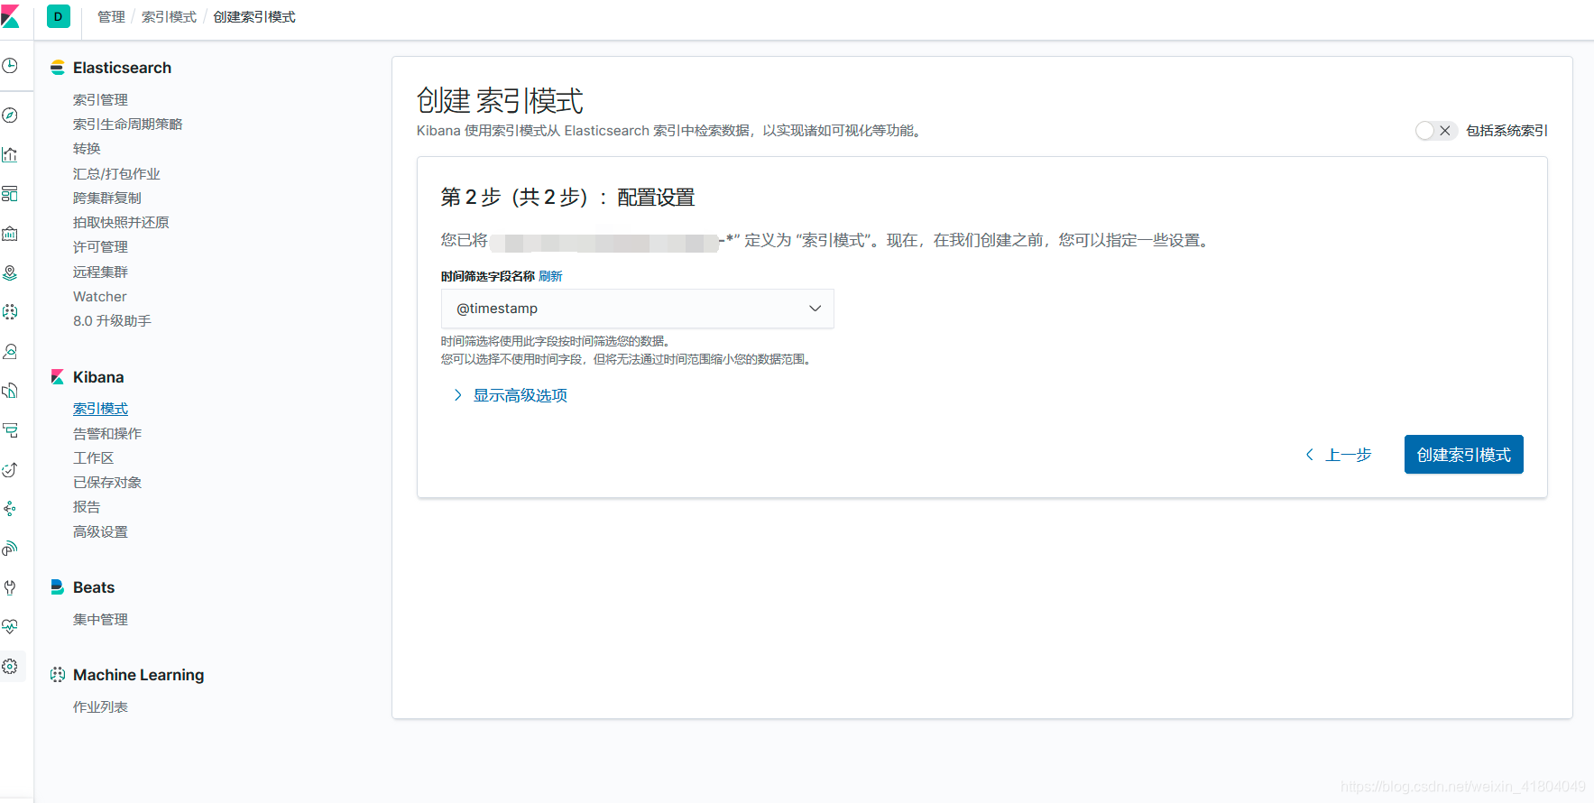Open Dashboard from the sidebar icon

coord(10,194)
